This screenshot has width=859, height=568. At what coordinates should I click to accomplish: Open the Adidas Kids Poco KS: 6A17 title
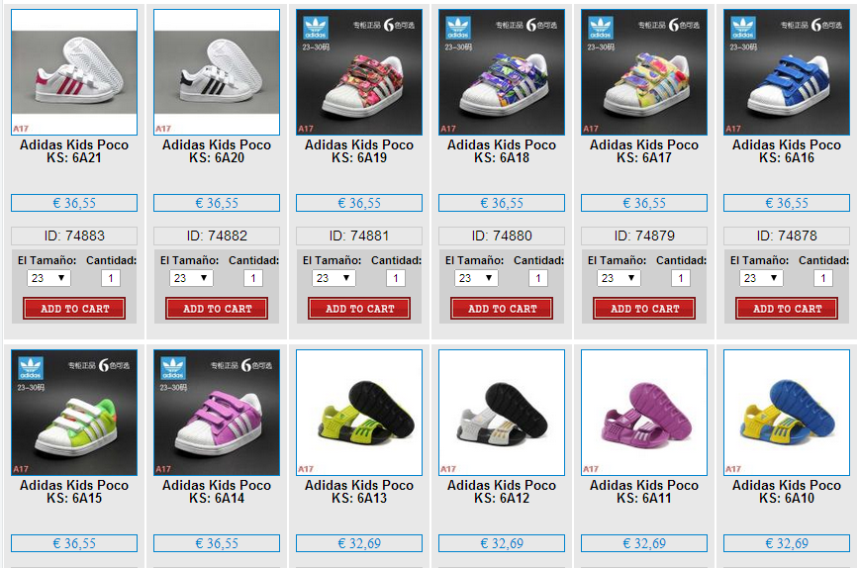point(643,151)
